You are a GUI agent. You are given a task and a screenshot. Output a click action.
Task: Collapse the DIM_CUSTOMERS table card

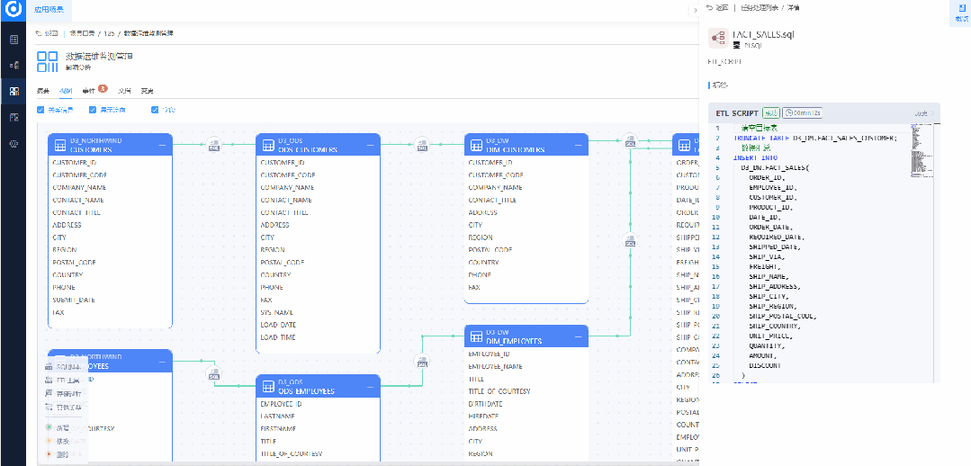579,145
